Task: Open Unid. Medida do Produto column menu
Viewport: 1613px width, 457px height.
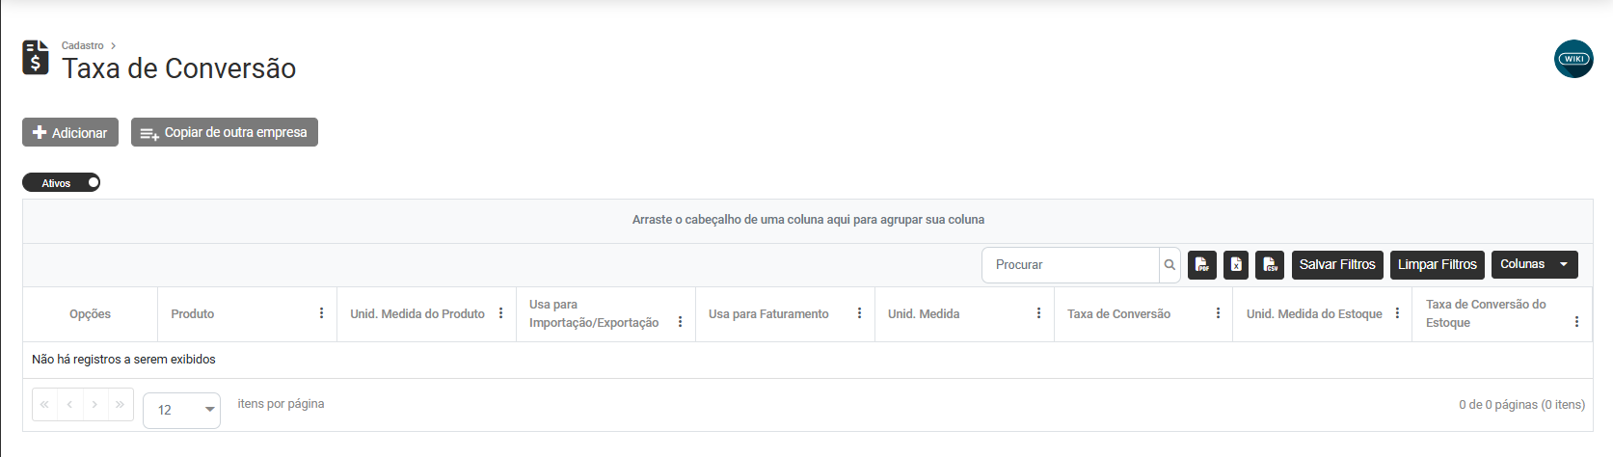Action: (x=500, y=313)
